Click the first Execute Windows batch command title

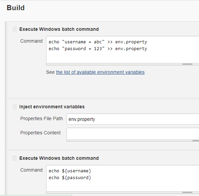coord(59,29)
